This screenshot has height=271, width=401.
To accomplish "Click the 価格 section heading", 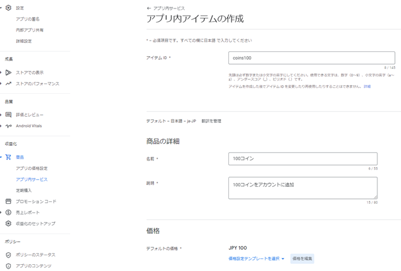I will [x=153, y=230].
